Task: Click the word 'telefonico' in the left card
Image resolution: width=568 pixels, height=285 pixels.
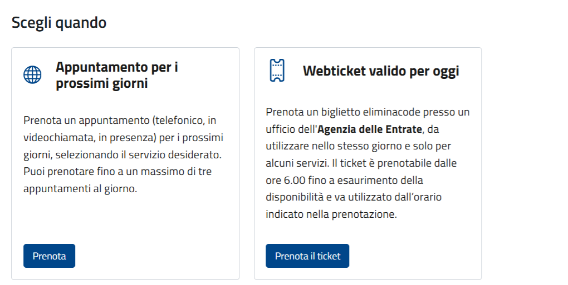Action: 179,121
